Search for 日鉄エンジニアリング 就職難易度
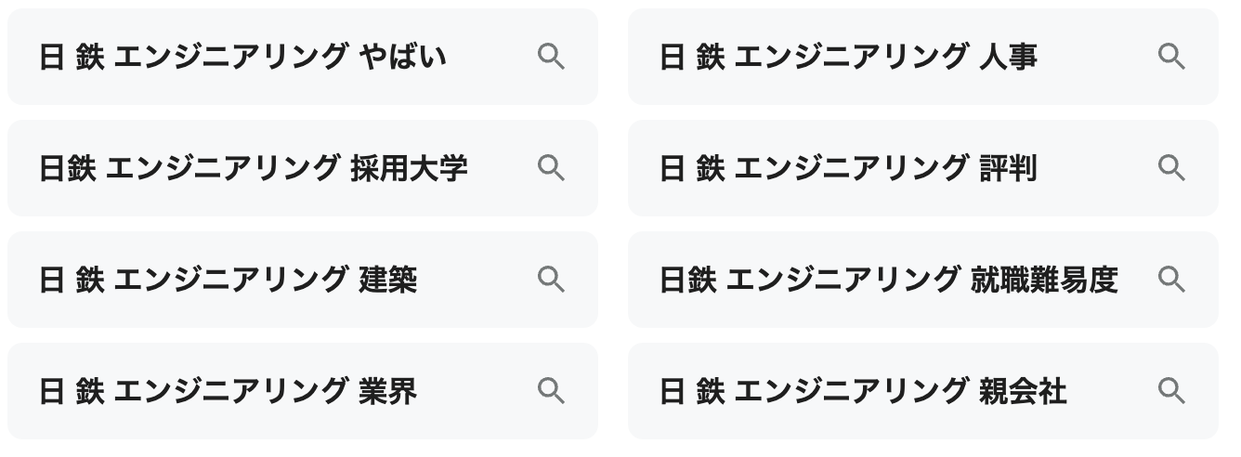This screenshot has height=457, width=1241. click(888, 281)
